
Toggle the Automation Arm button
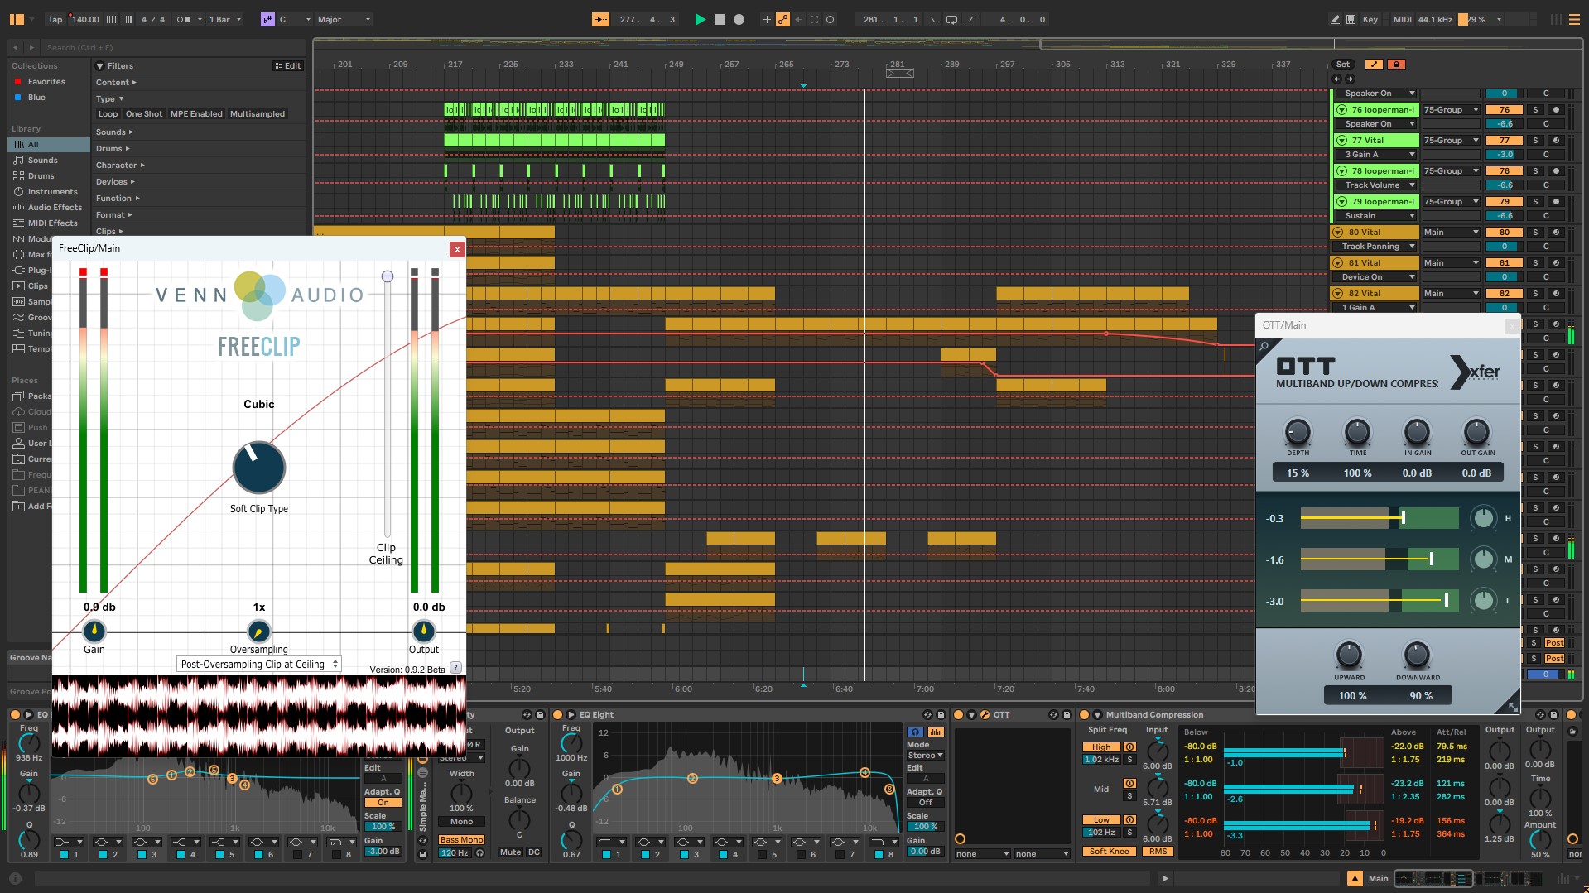782,19
